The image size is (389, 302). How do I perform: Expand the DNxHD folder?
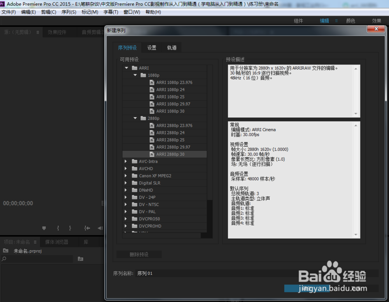(126, 190)
